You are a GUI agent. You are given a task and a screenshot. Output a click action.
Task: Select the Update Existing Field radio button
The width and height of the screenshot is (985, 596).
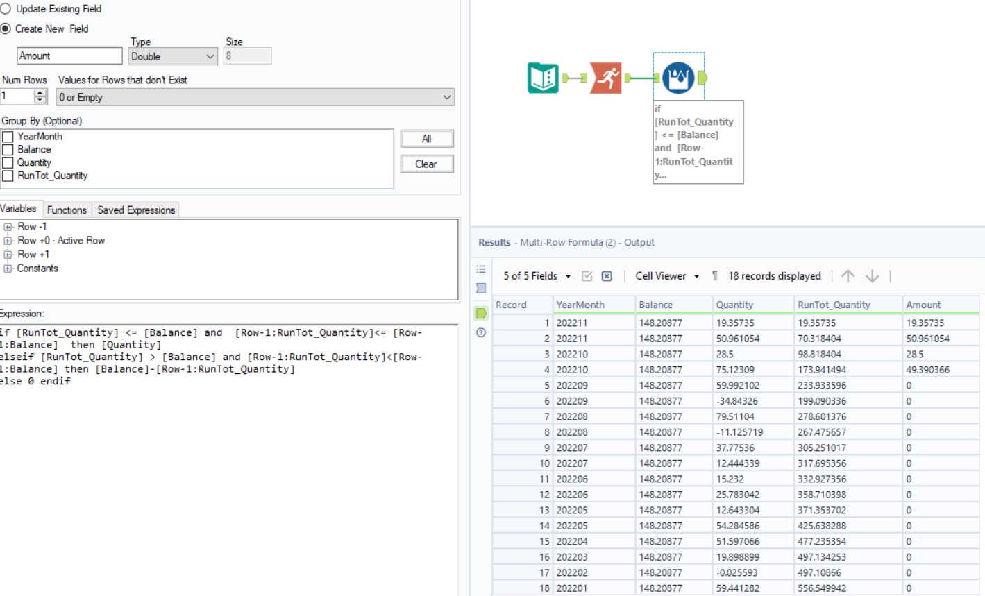coord(6,9)
